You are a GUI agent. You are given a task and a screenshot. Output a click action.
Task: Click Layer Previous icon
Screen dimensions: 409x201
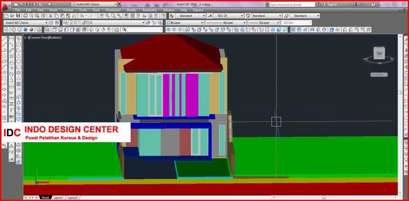(x=154, y=23)
